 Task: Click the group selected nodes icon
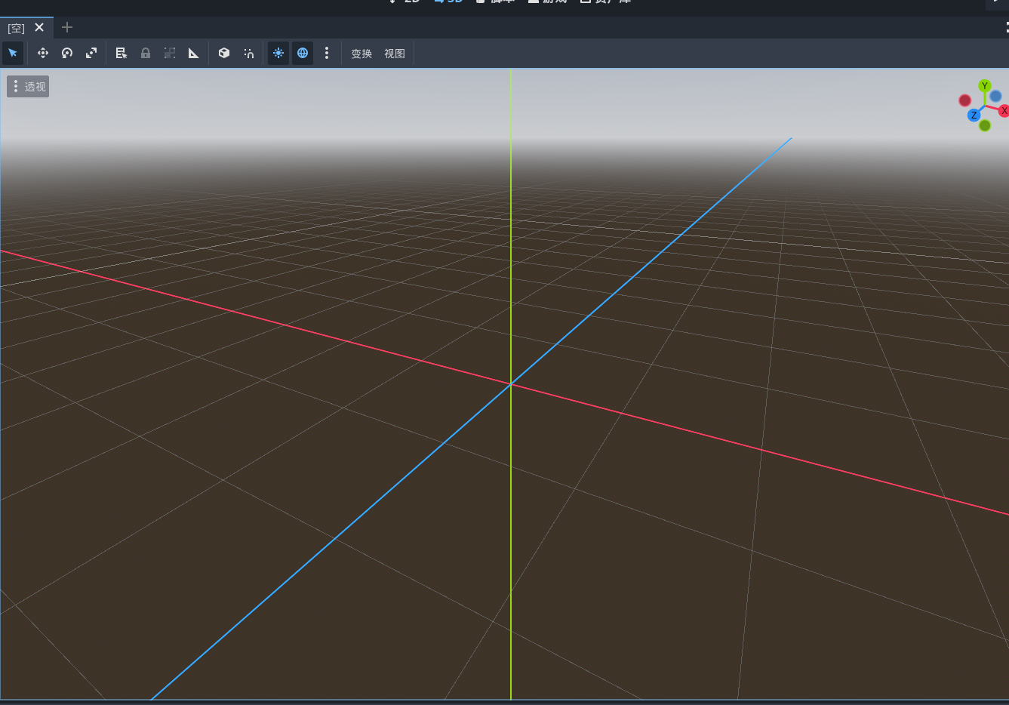tap(170, 53)
